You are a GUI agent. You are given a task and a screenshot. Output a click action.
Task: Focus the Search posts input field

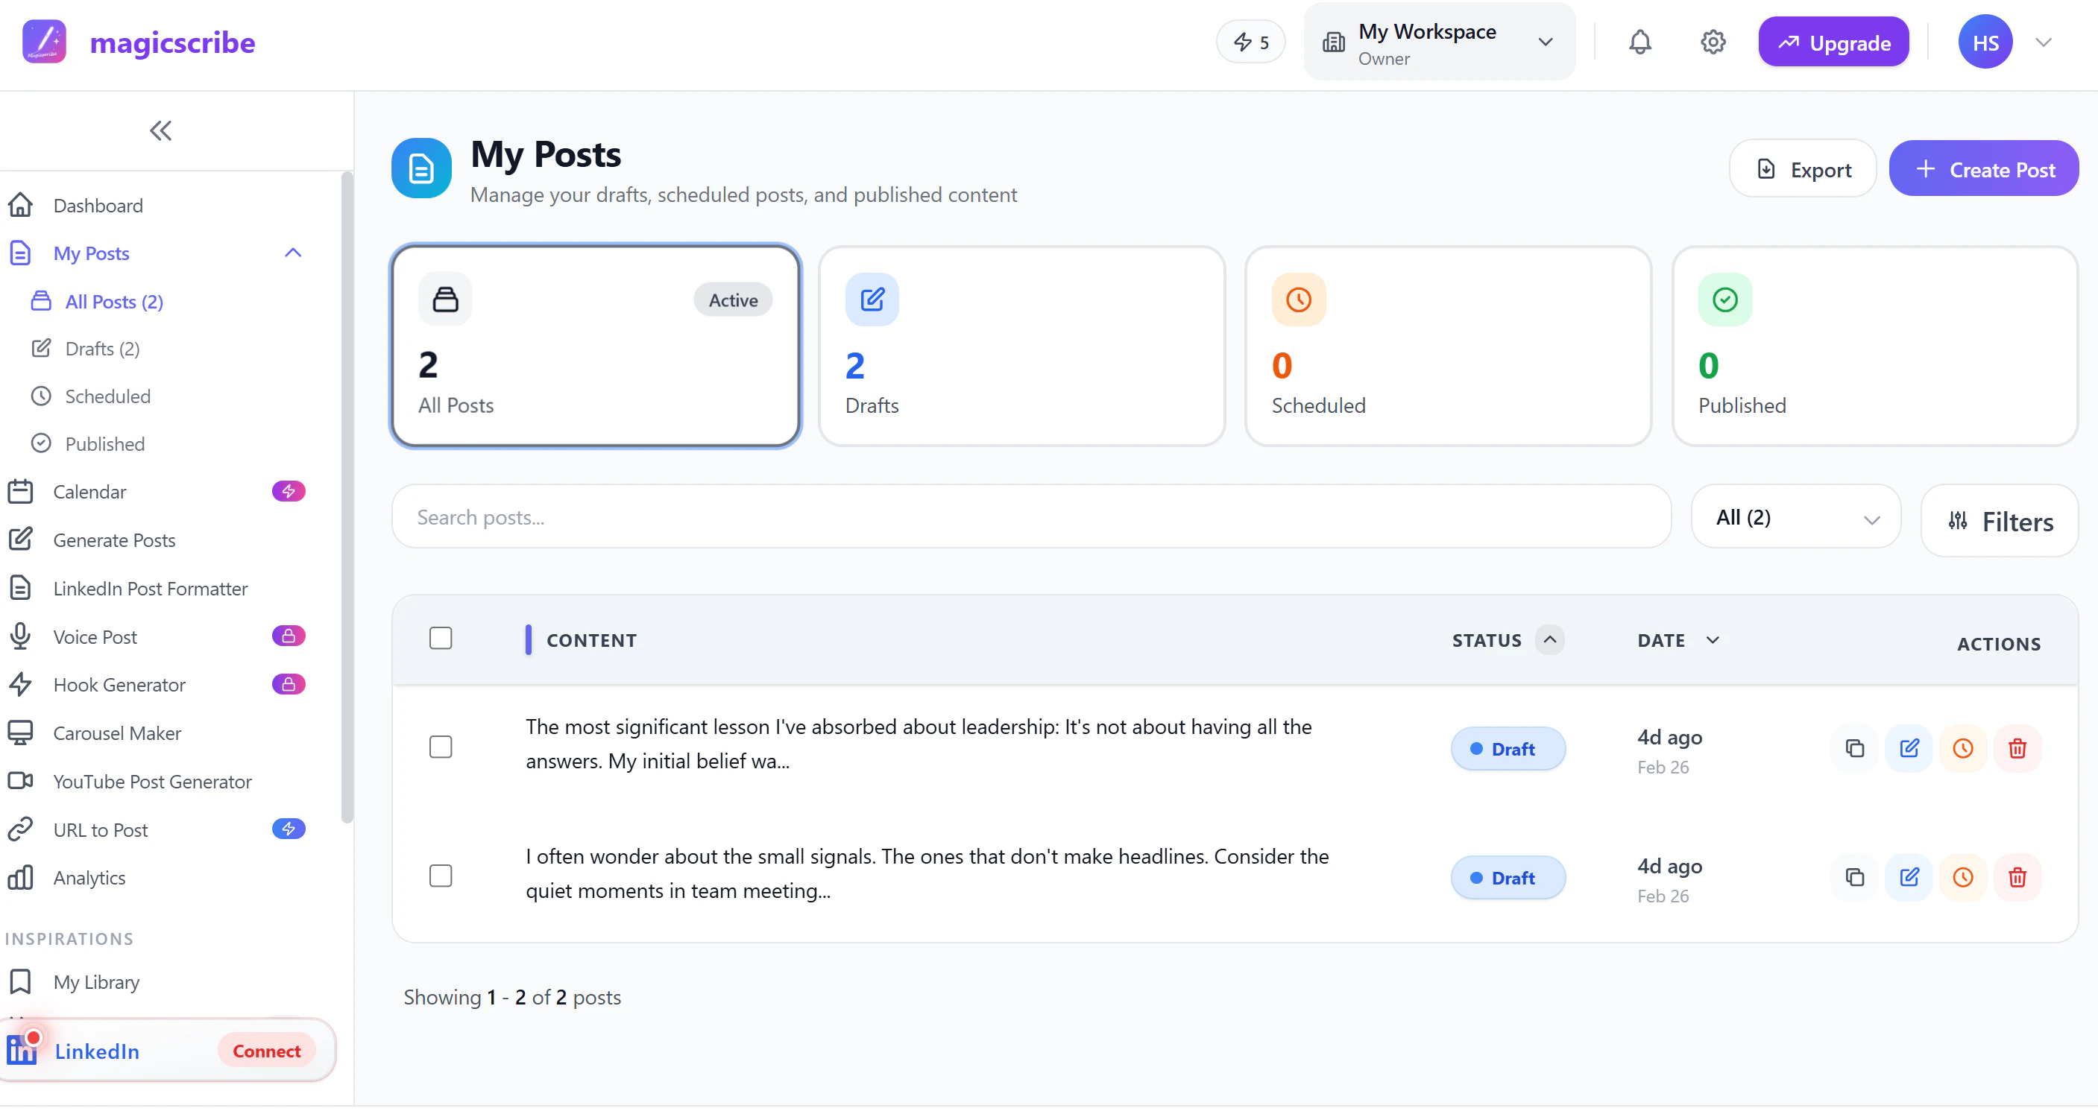[x=1030, y=518]
